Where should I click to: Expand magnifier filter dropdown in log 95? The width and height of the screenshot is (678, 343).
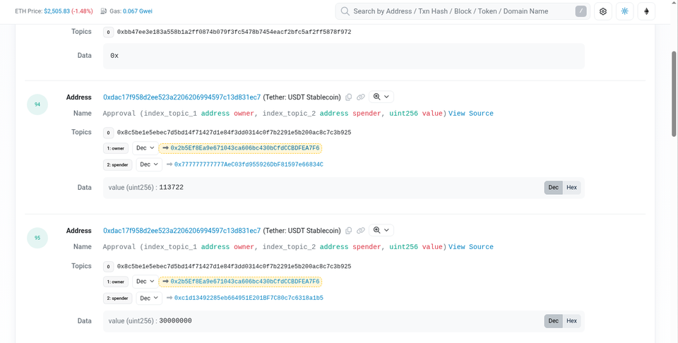point(381,230)
